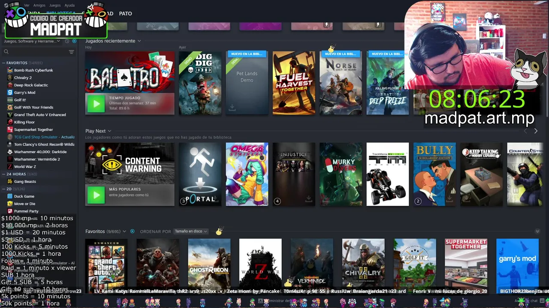Click the previous arrow of Play Next shelf

[x=526, y=131]
